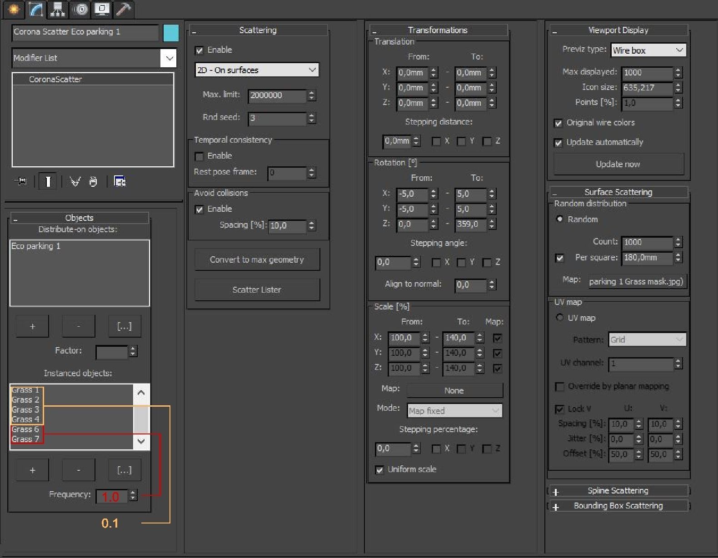Click the Rnd seed value field
This screenshot has height=558, width=718.
(278, 118)
